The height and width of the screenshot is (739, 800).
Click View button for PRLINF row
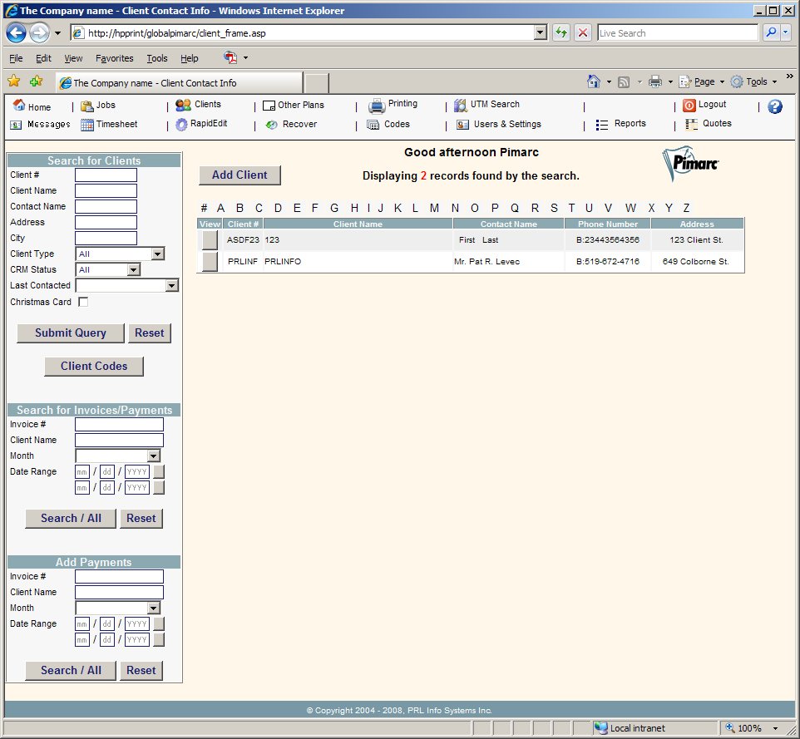pos(210,261)
